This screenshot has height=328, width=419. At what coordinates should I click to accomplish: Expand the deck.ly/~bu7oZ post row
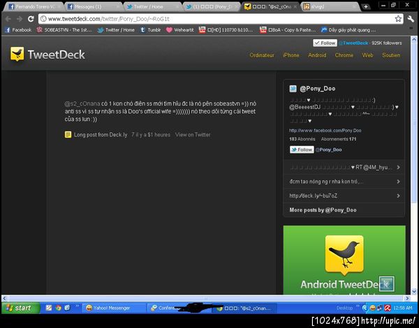pyautogui.click(x=344, y=196)
